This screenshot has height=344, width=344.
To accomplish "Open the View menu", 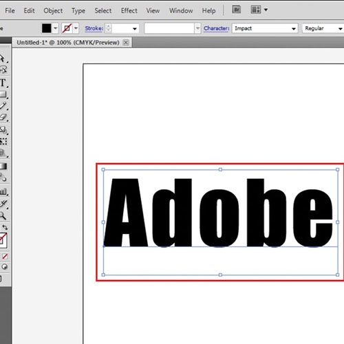I will click(153, 10).
